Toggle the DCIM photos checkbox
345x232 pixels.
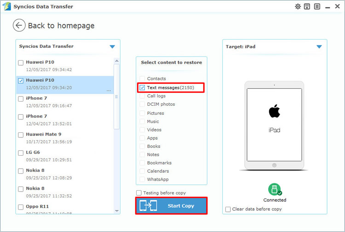pyautogui.click(x=142, y=104)
